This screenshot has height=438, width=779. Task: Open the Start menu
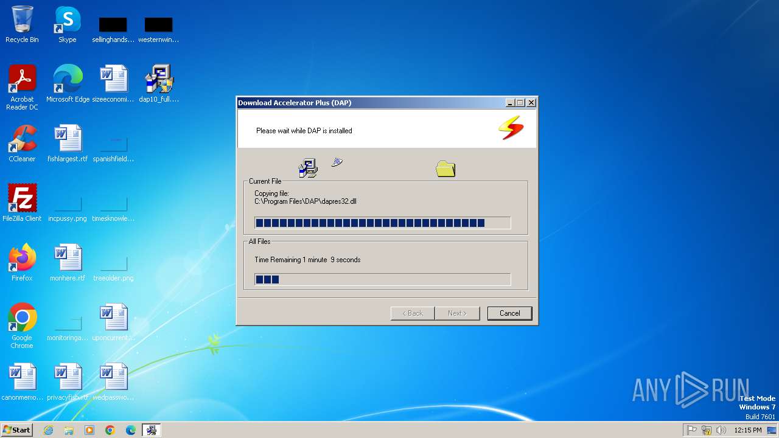(x=16, y=429)
